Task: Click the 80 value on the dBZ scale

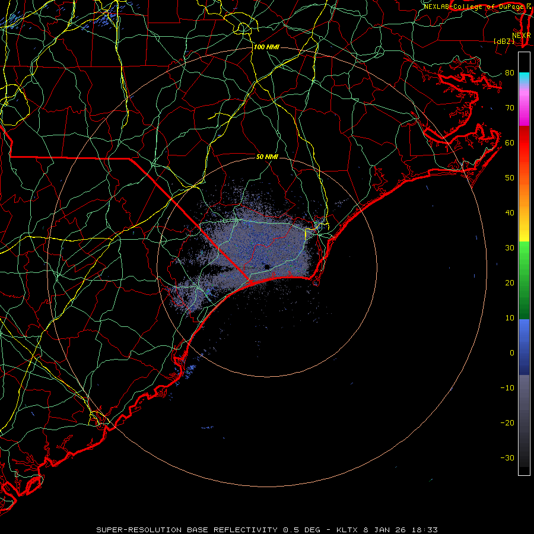Action: tap(510, 72)
